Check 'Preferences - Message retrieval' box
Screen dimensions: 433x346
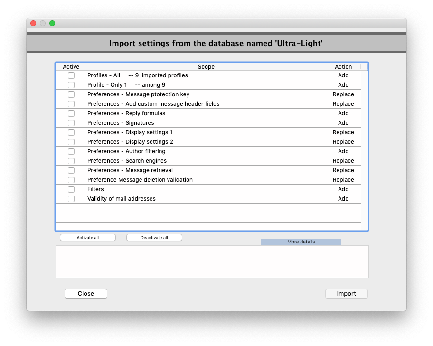(71, 170)
